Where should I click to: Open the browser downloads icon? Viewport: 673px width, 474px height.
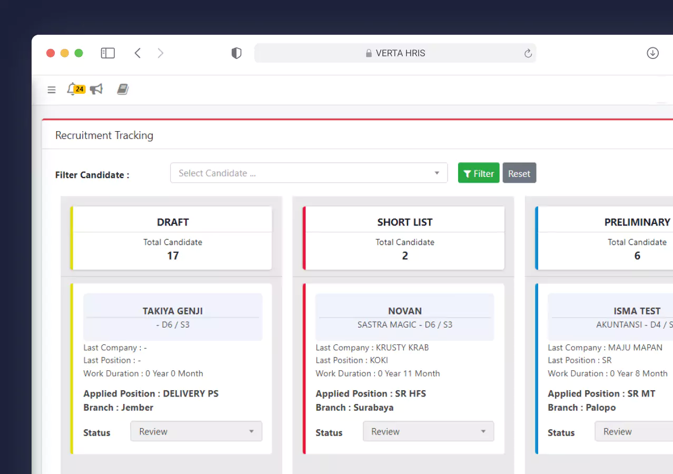click(652, 53)
